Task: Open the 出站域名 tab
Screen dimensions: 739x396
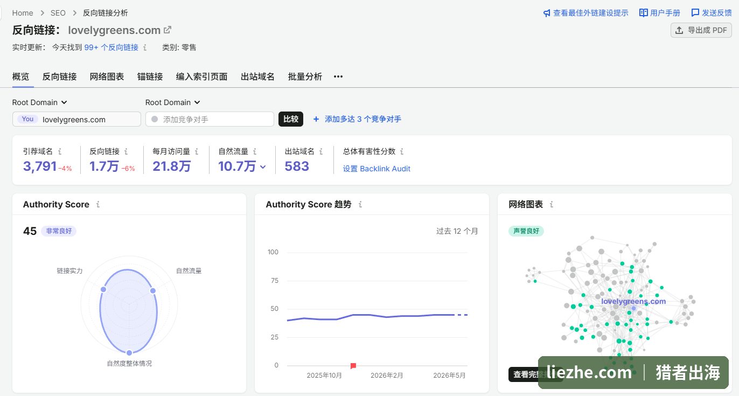Action: (258, 77)
